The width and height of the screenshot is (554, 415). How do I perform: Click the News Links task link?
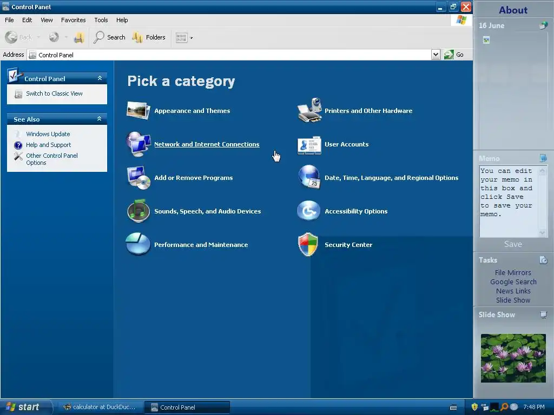point(513,291)
